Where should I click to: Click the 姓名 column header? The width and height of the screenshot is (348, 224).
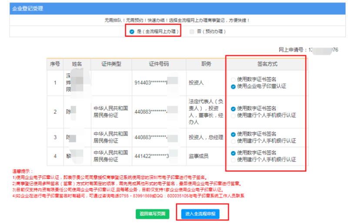click(77, 64)
